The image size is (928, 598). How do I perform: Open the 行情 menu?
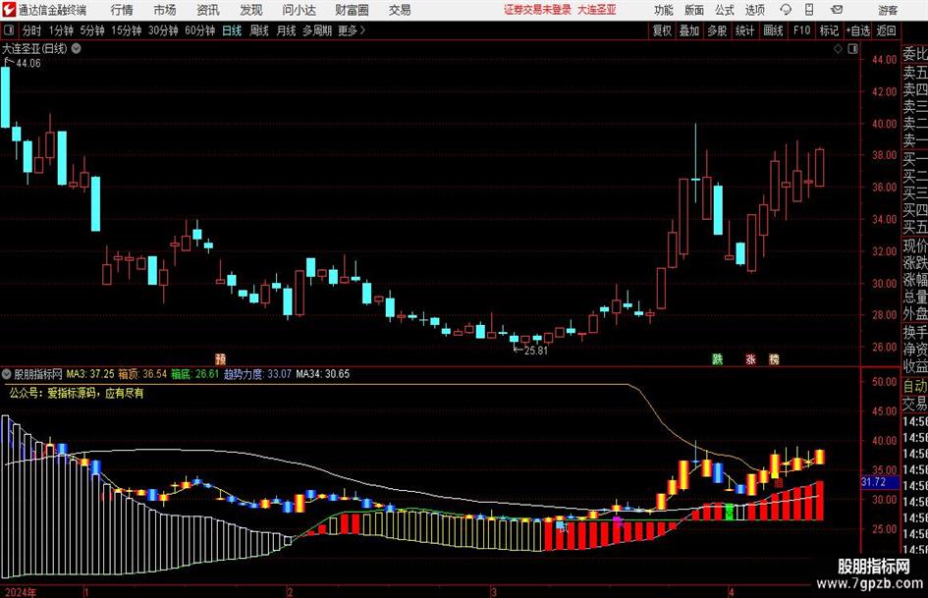[x=122, y=10]
